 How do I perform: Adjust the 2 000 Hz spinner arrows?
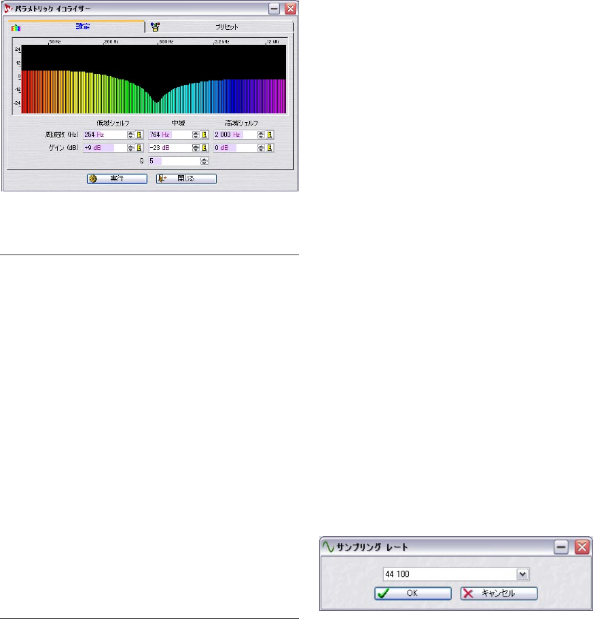click(261, 135)
